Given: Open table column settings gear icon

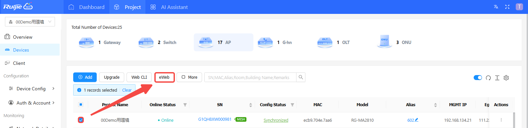Looking at the screenshot, I should pos(506,78).
